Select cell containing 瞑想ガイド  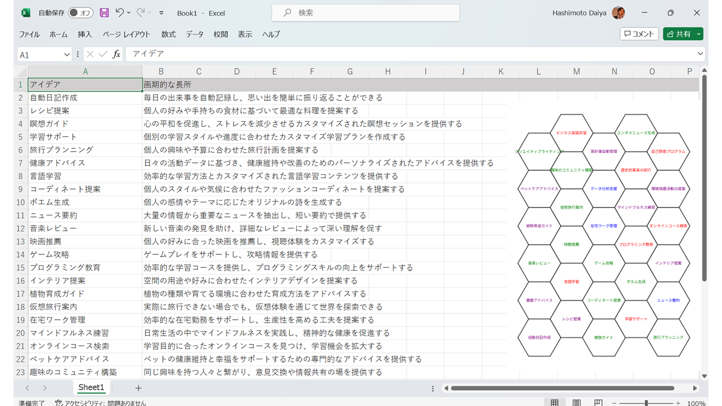pos(85,123)
